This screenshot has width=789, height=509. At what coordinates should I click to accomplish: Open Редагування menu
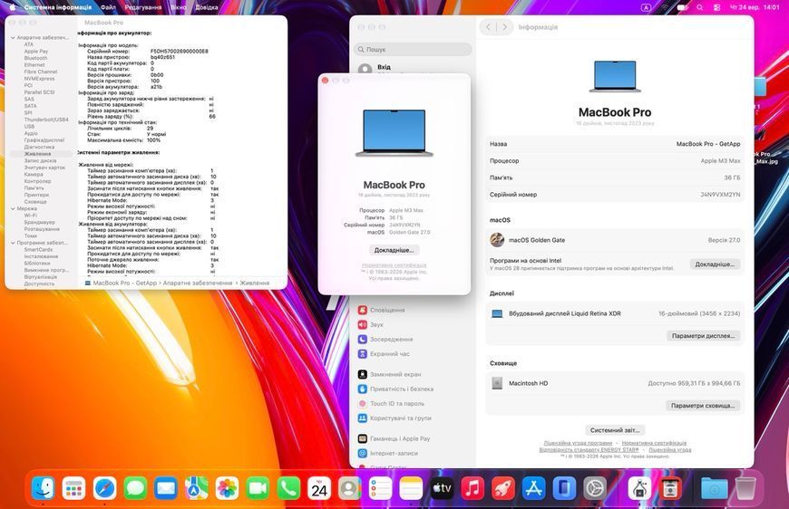143,7
